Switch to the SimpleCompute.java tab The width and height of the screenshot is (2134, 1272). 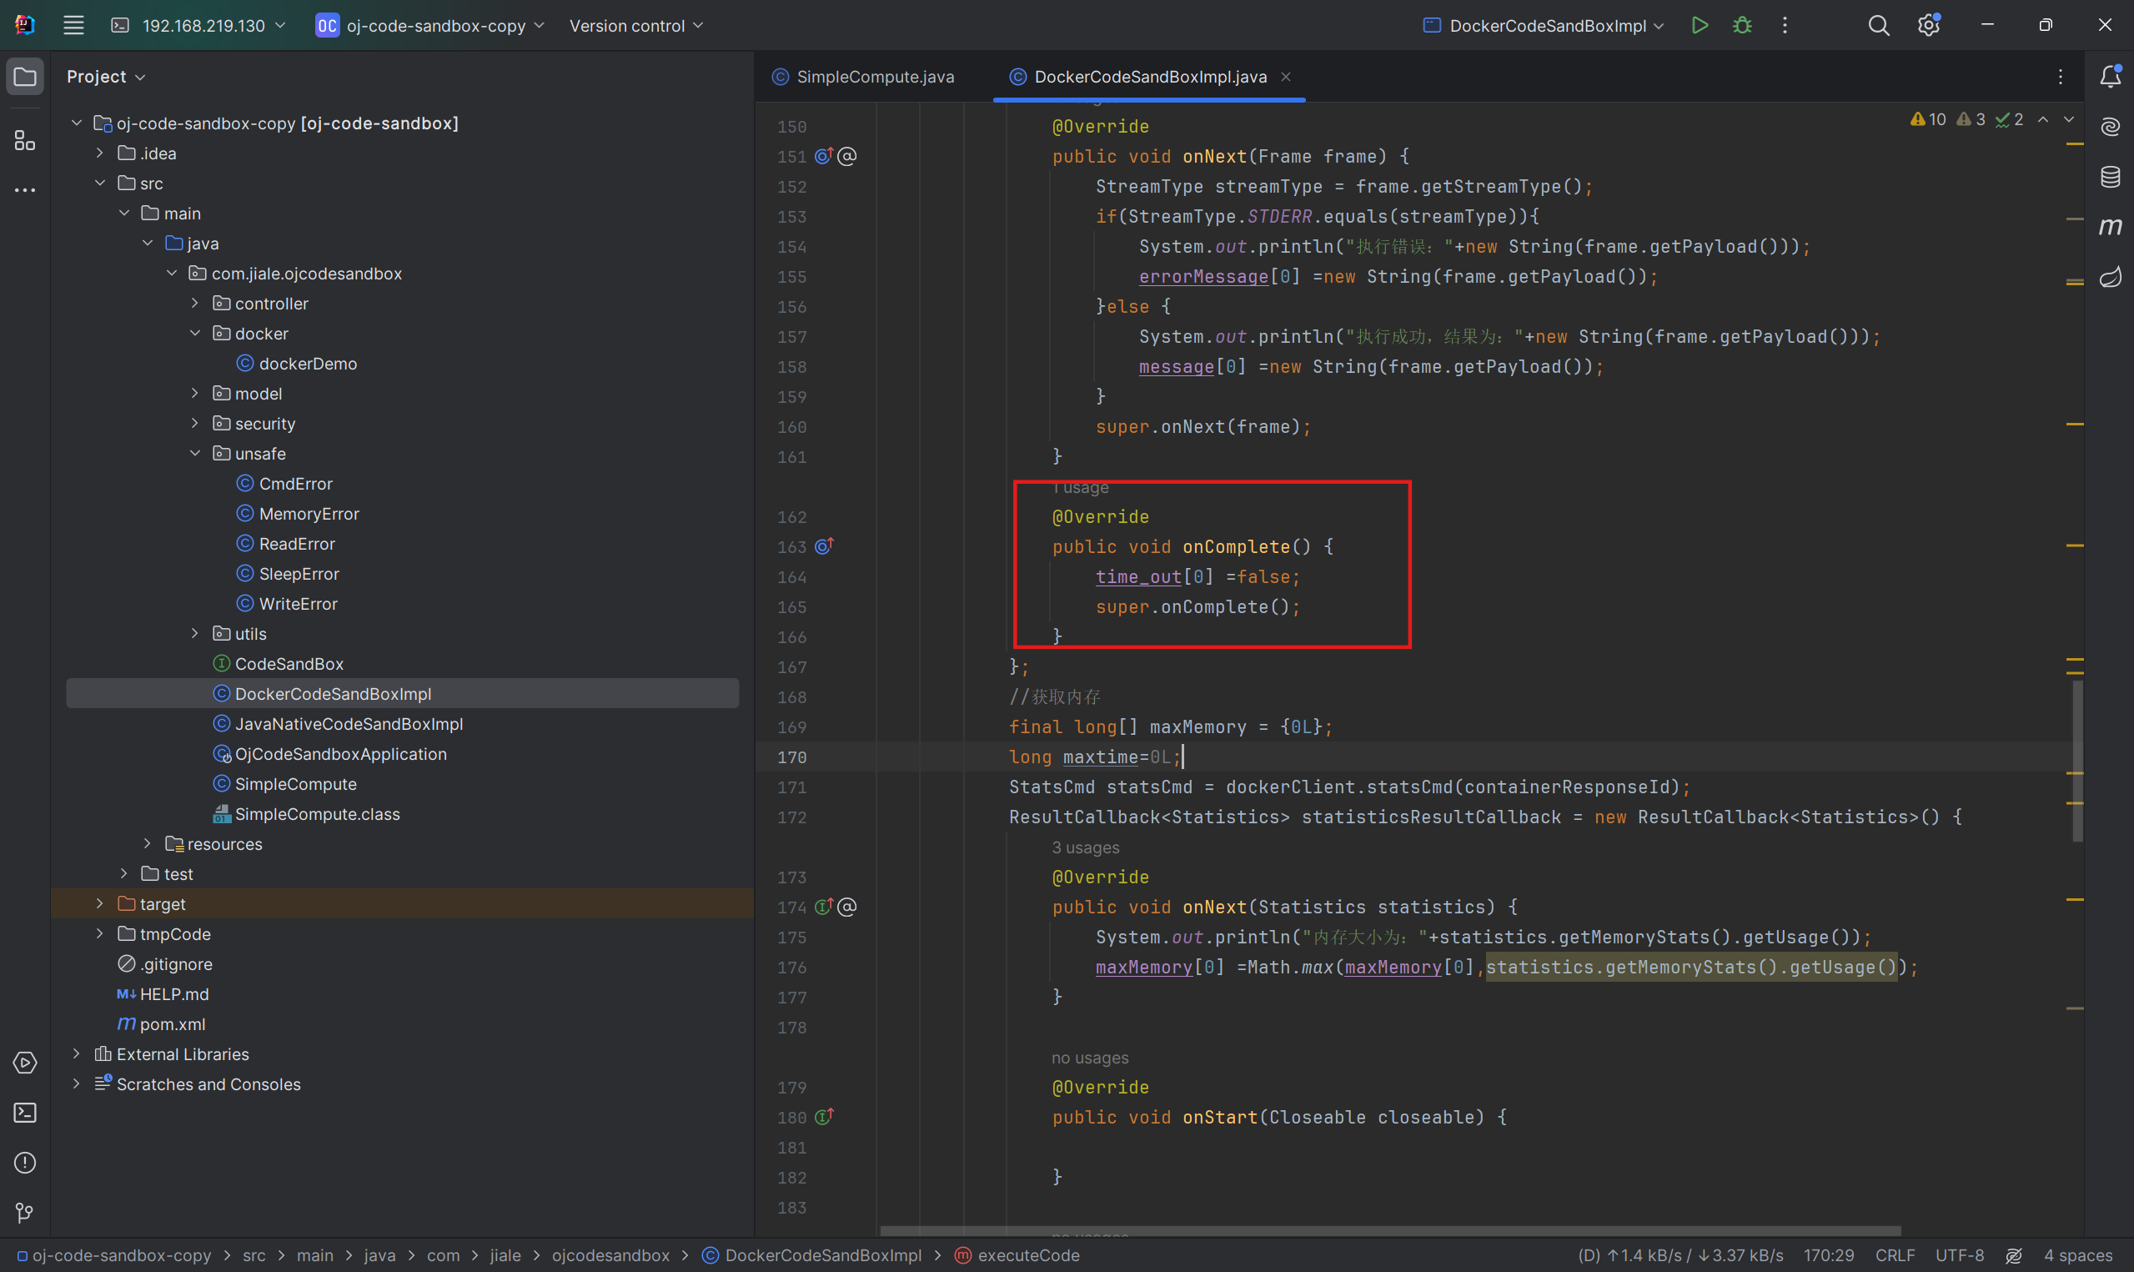click(x=874, y=77)
